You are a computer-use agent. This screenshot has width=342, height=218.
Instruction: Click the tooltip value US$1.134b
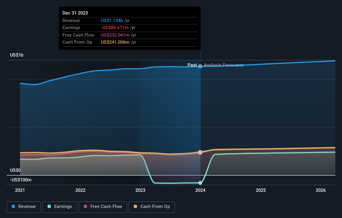point(112,20)
